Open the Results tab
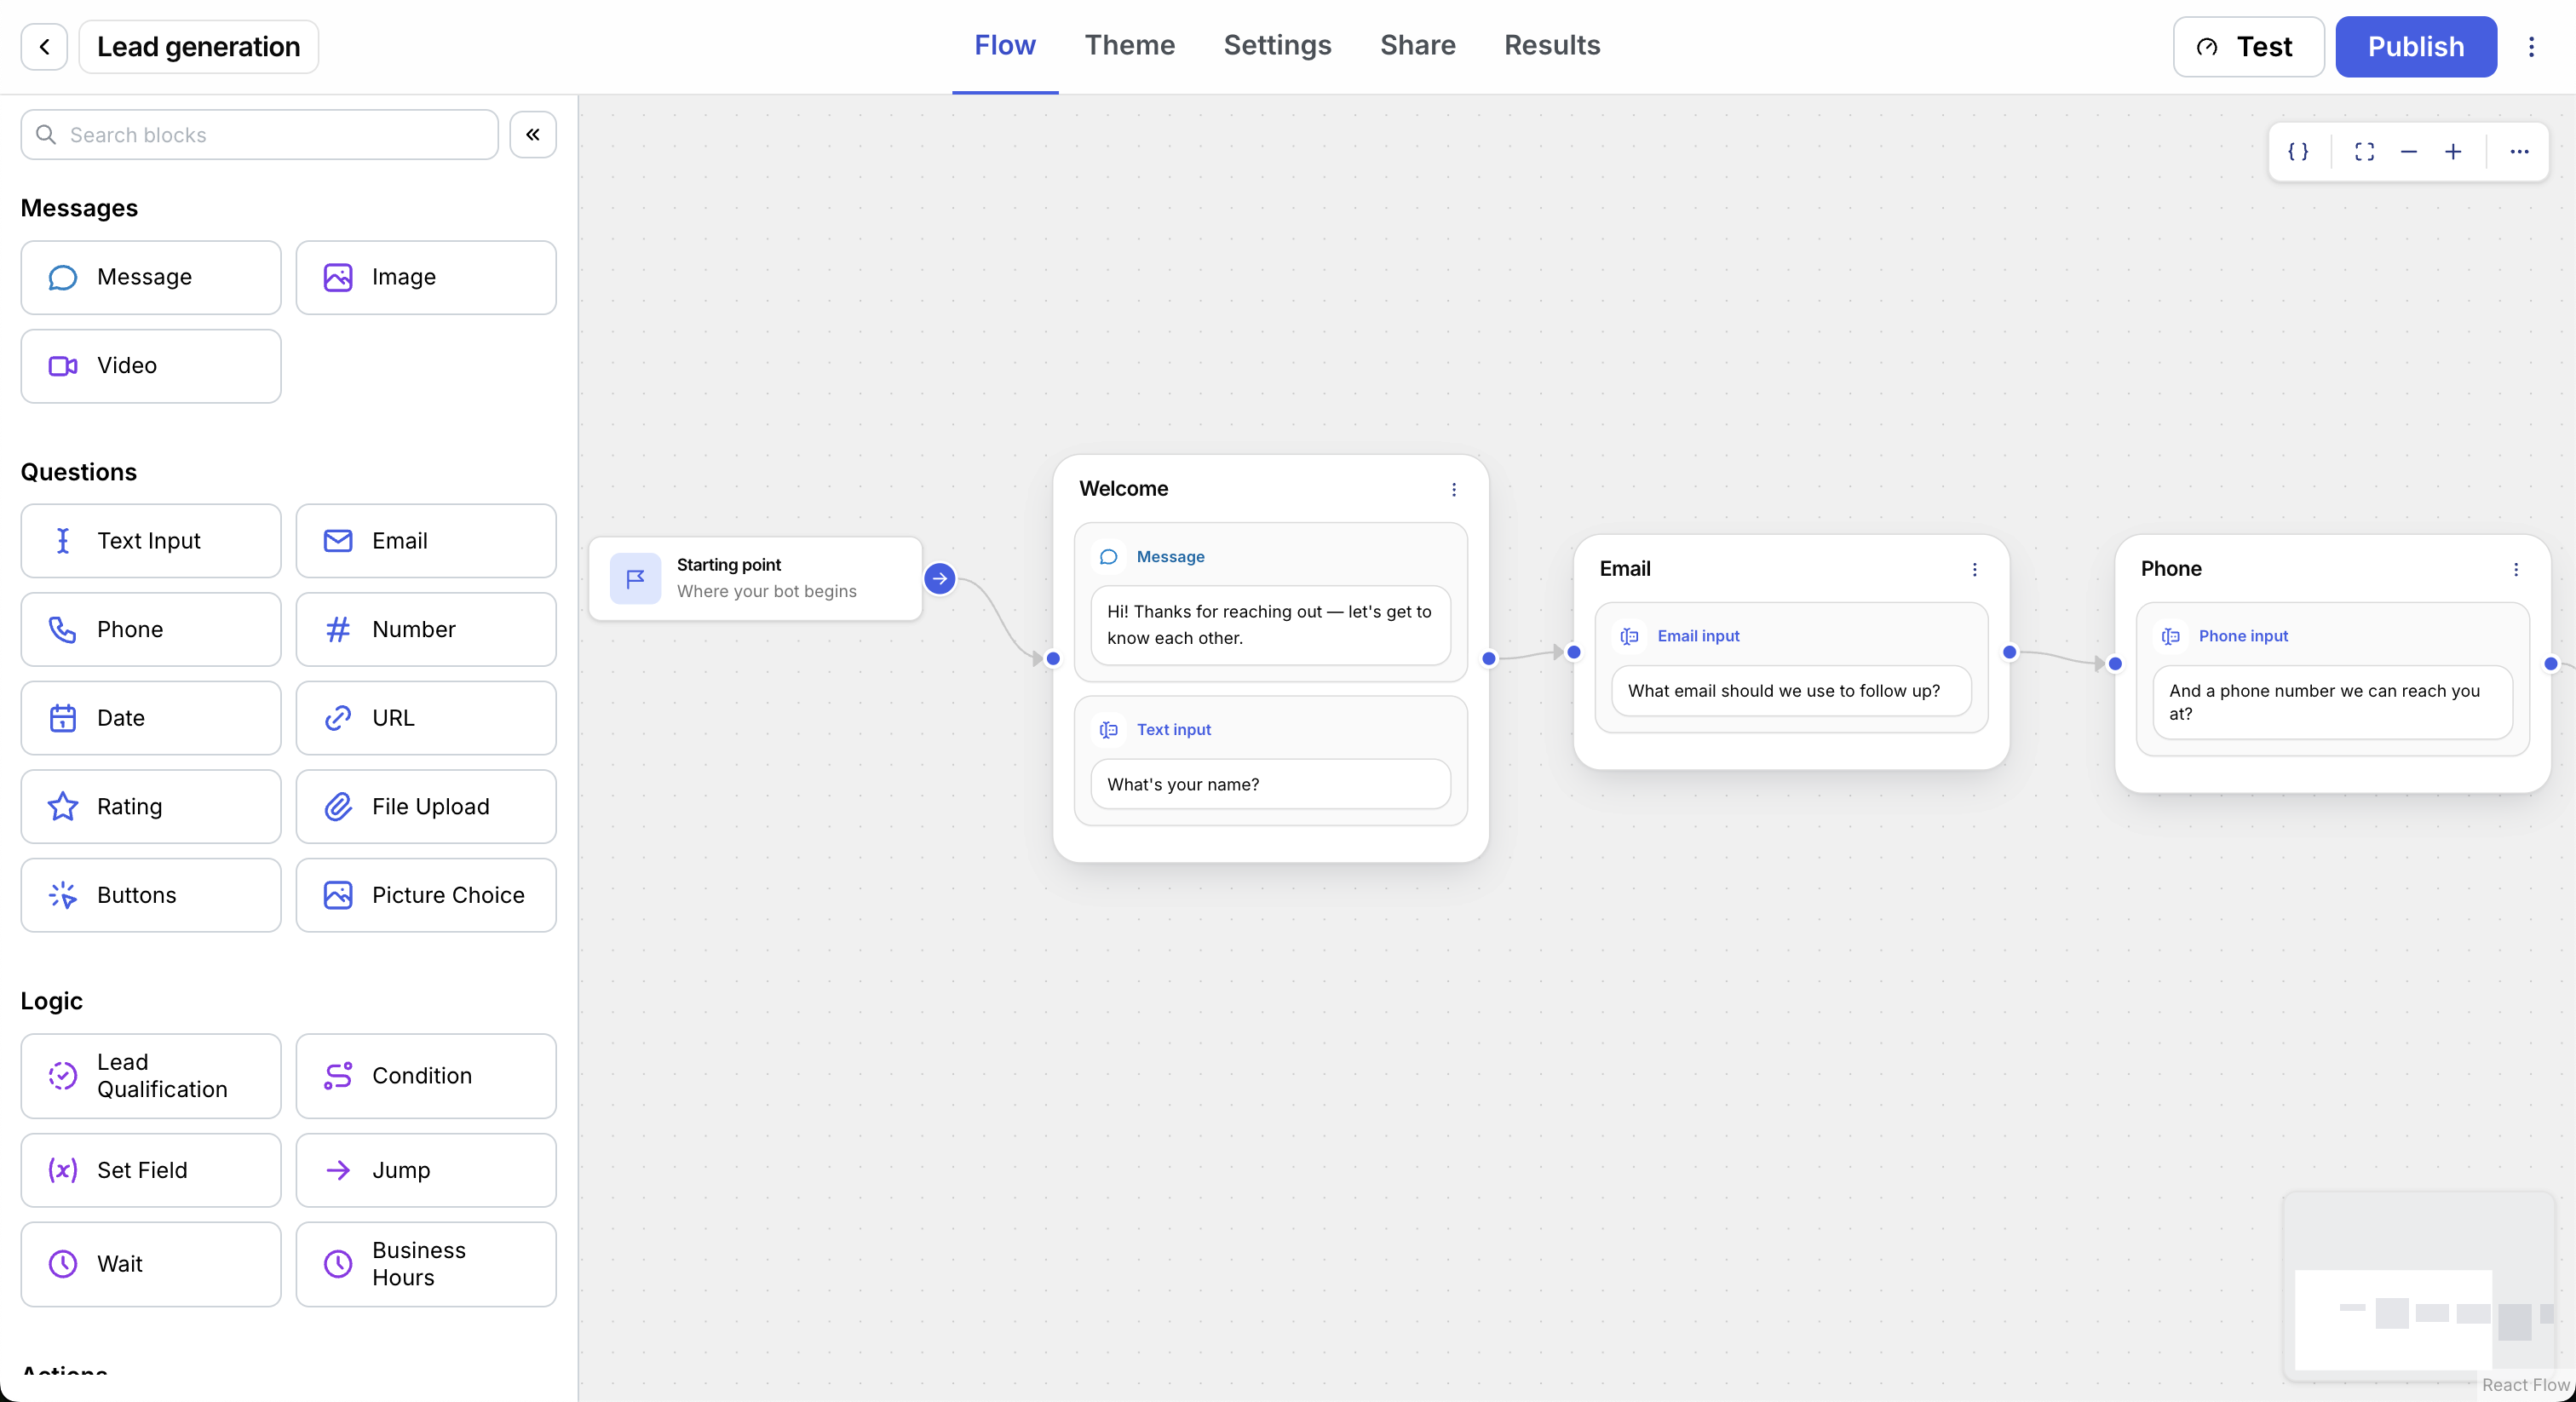Viewport: 2576px width, 1402px height. tap(1552, 46)
